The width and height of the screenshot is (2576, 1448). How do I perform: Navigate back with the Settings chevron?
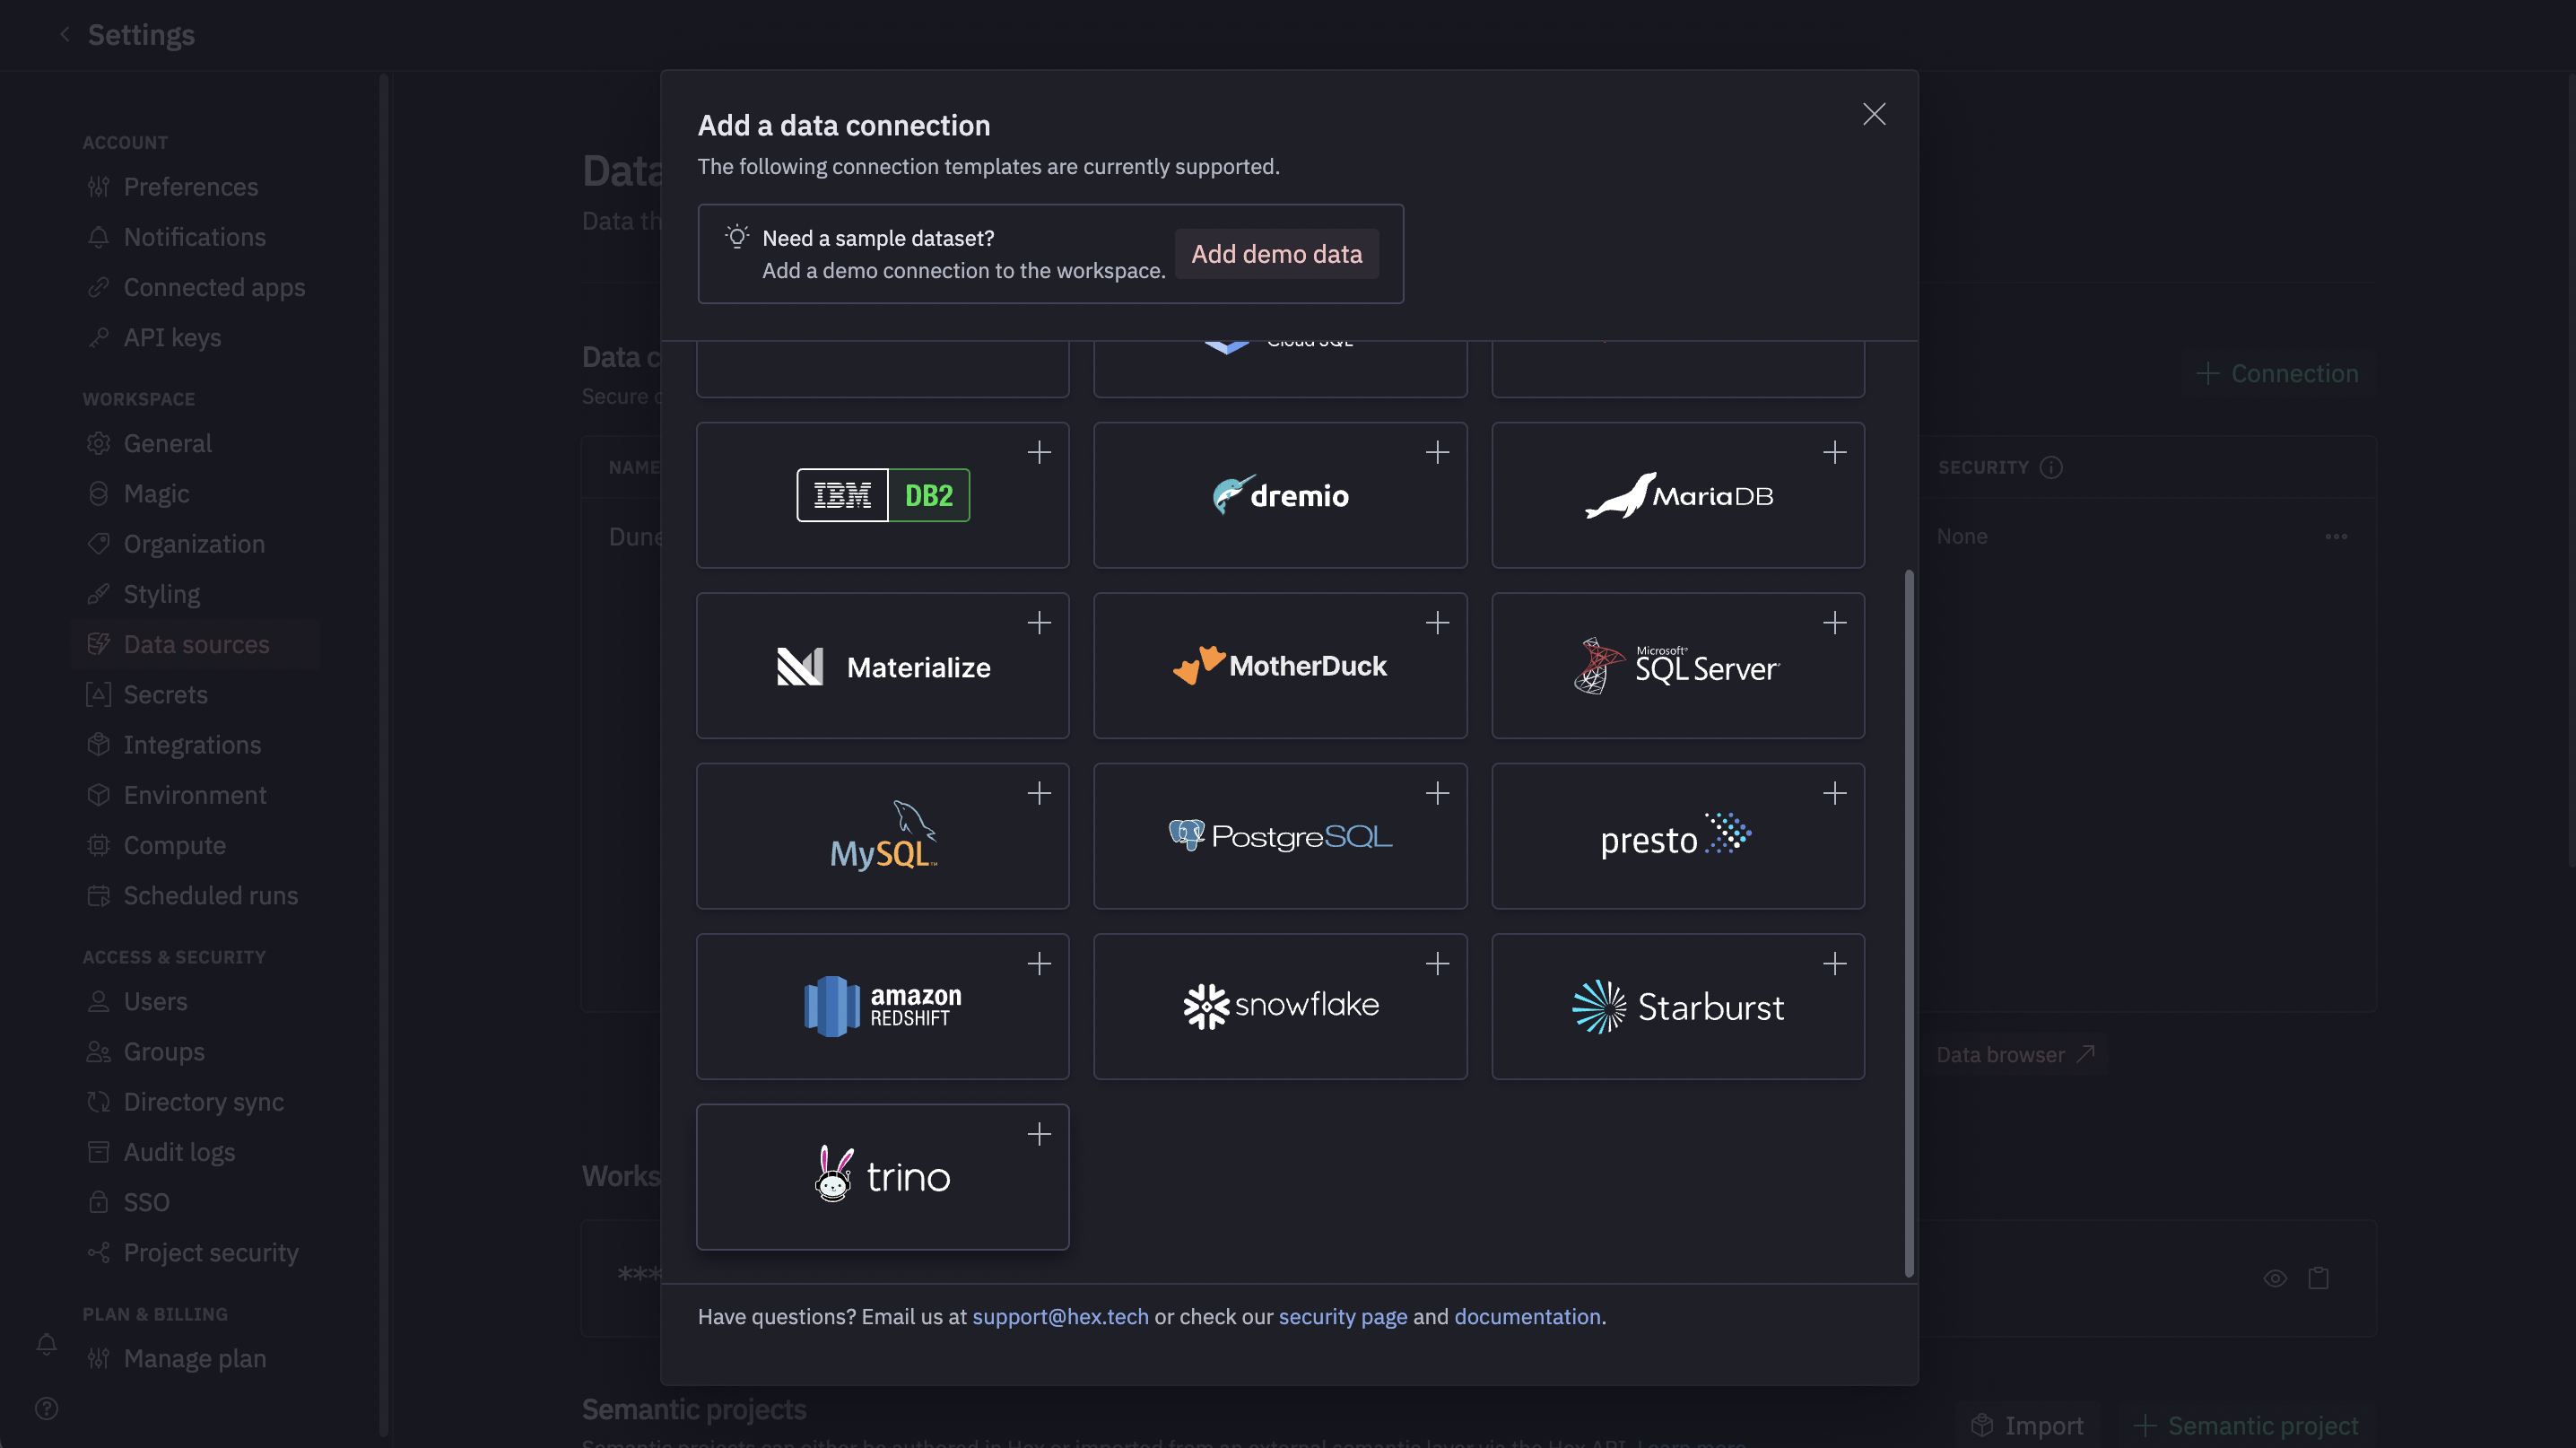point(65,34)
